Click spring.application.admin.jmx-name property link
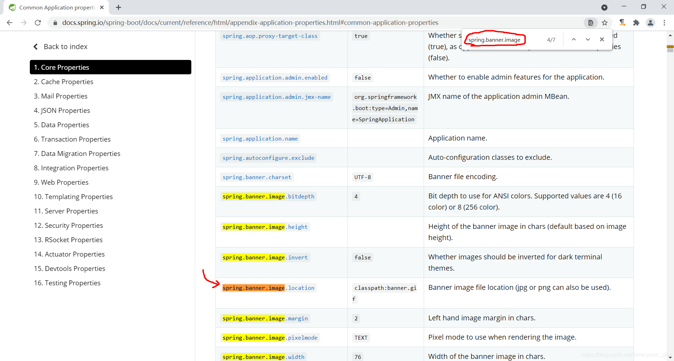This screenshot has height=361, width=674. 277,97
